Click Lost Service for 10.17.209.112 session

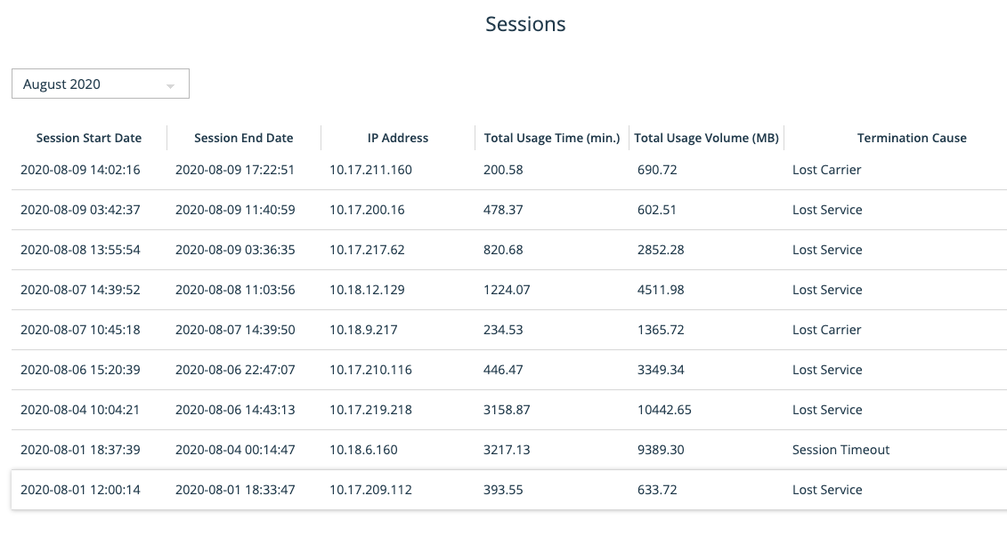827,490
